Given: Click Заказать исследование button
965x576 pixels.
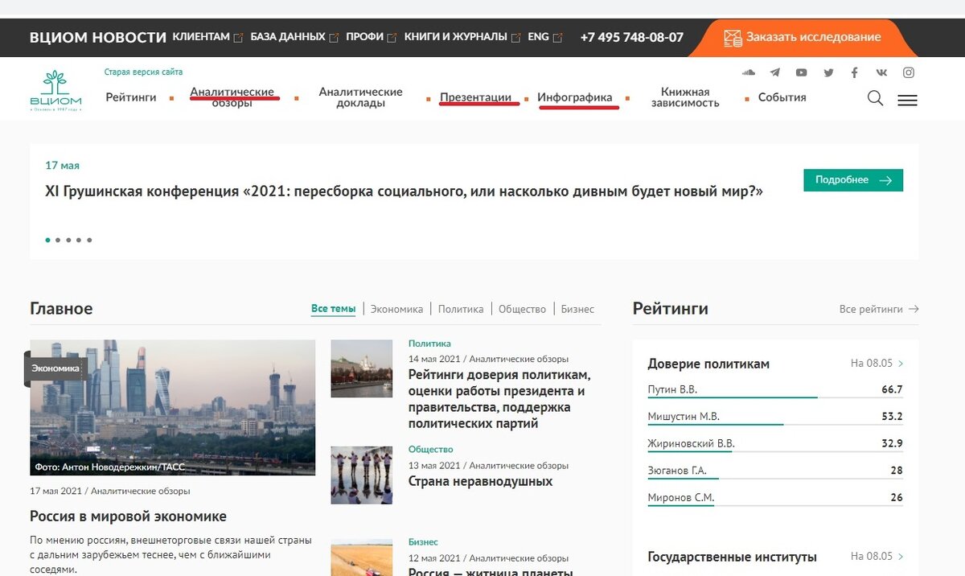Looking at the screenshot, I should tap(802, 38).
